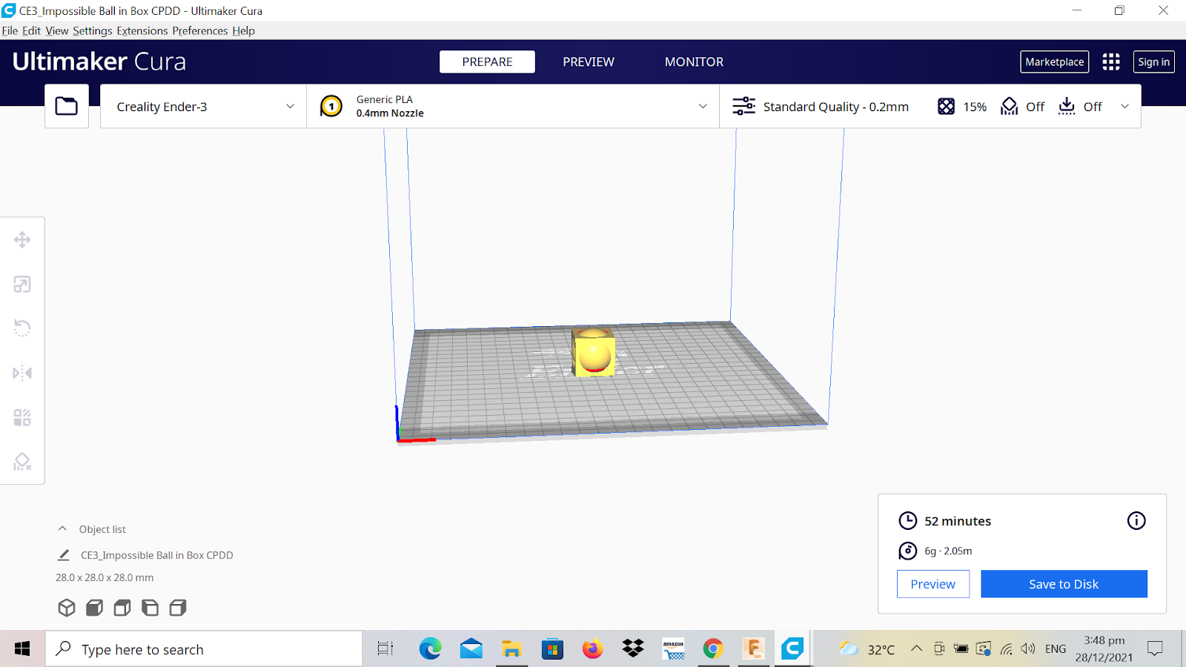Screen dimensions: 1186x667
Task: Open the Settings menu
Action: 92,30
